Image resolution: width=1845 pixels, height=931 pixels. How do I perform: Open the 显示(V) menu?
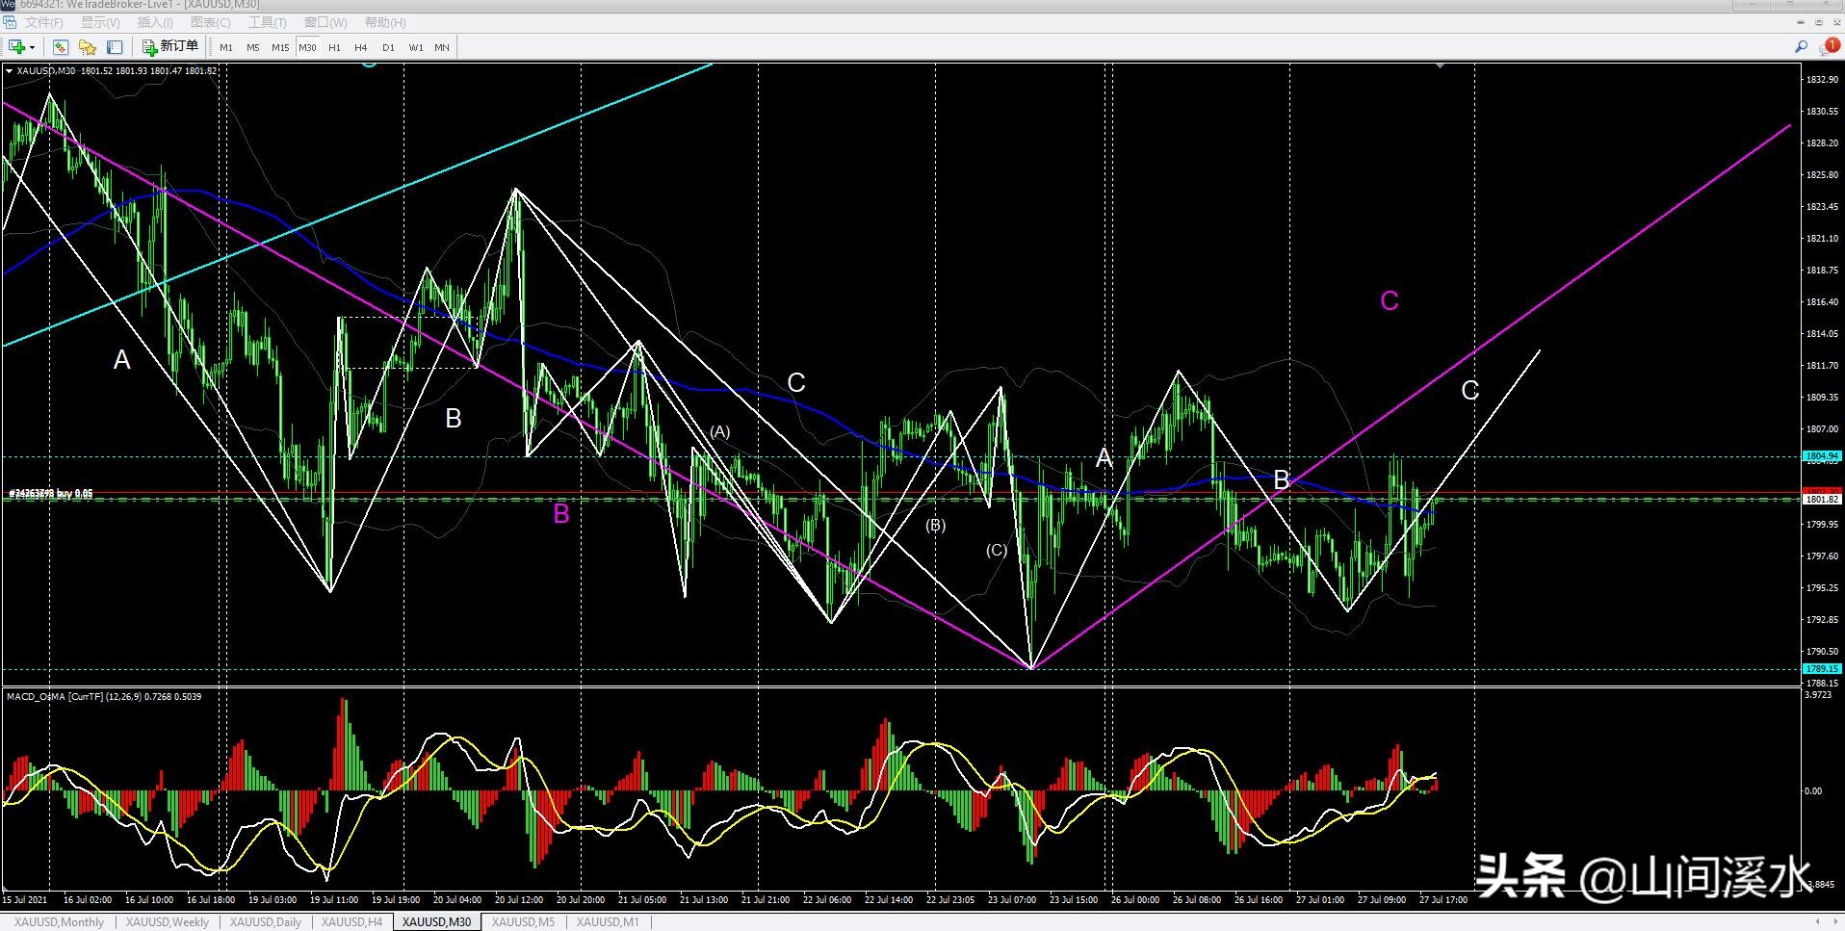[x=100, y=22]
